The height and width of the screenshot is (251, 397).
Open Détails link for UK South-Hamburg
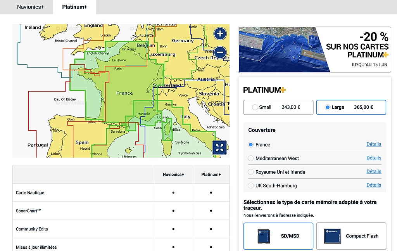[x=374, y=185]
